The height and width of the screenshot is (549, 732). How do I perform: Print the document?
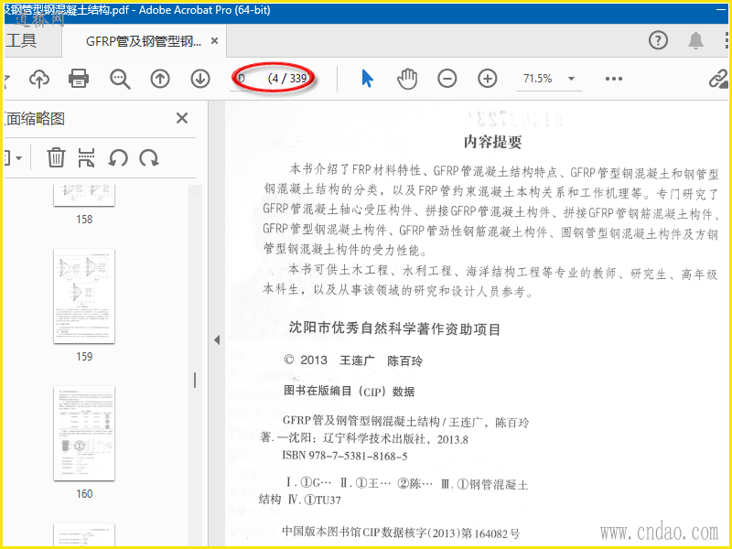[x=79, y=79]
